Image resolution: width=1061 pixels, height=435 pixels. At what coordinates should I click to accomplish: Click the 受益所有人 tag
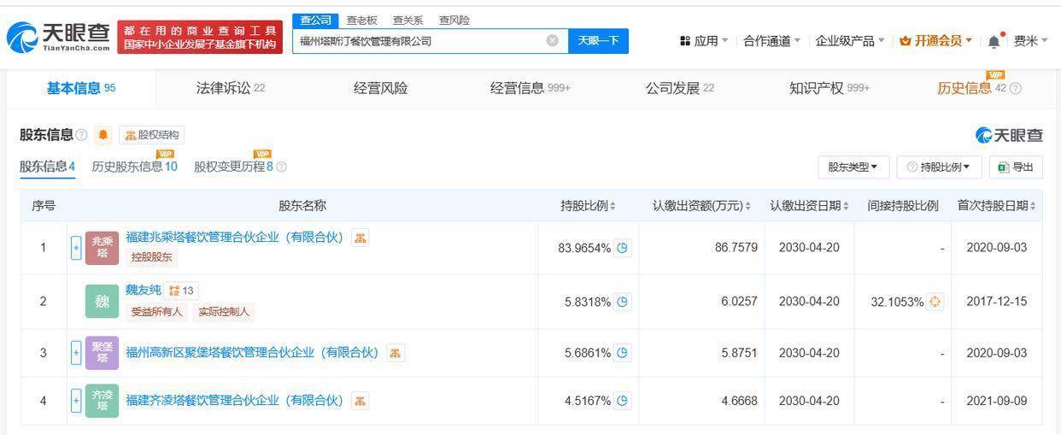point(156,312)
